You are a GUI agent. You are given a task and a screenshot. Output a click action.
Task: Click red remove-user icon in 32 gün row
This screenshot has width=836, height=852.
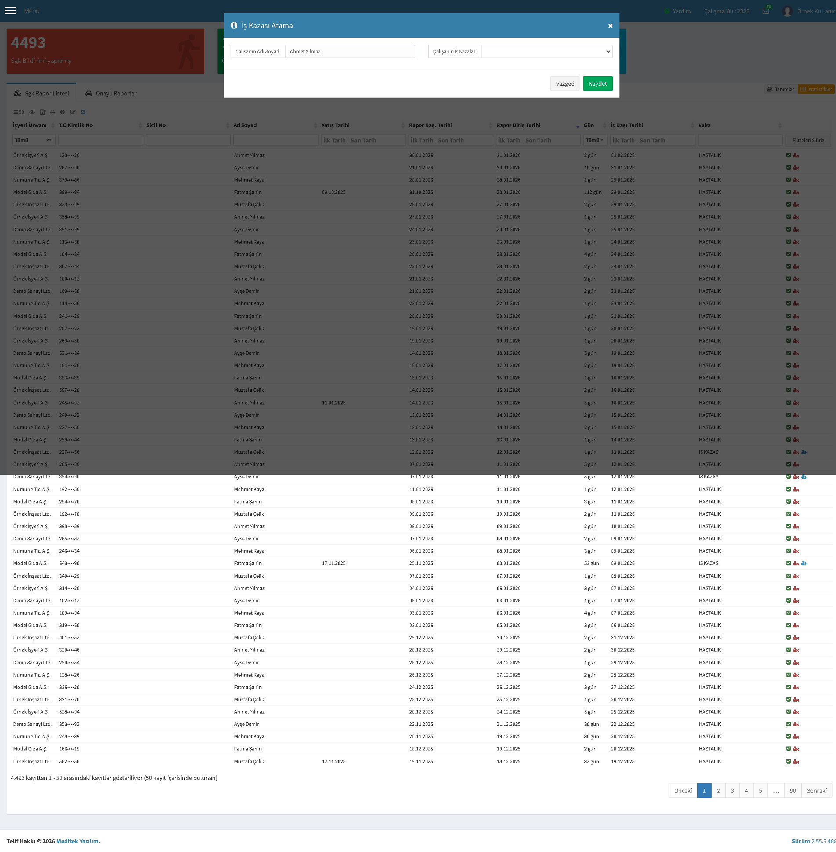[x=796, y=761]
